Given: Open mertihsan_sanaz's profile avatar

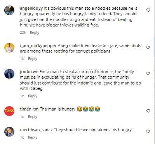Looking at the screenshot, I should click(9, 132).
